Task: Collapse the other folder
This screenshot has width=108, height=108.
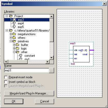Action: (14, 52)
